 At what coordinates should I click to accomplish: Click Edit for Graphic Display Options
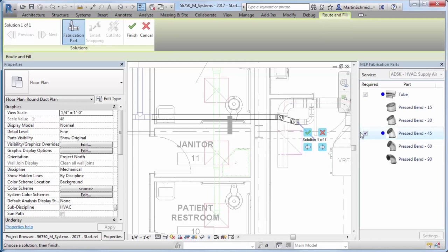click(x=86, y=150)
